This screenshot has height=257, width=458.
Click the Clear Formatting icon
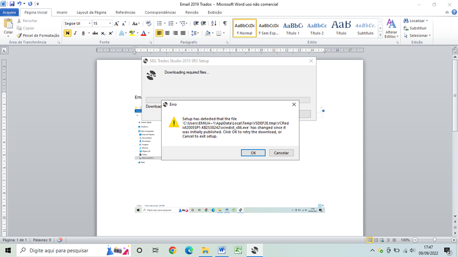click(x=148, y=24)
